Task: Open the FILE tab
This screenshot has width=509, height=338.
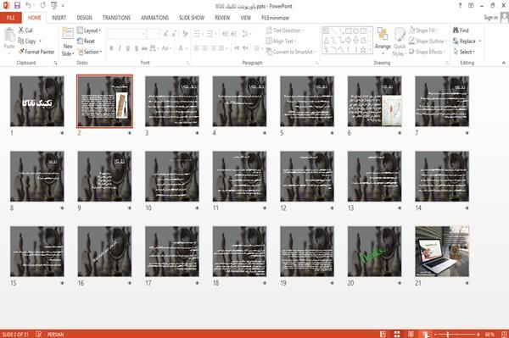Action: 11,18
